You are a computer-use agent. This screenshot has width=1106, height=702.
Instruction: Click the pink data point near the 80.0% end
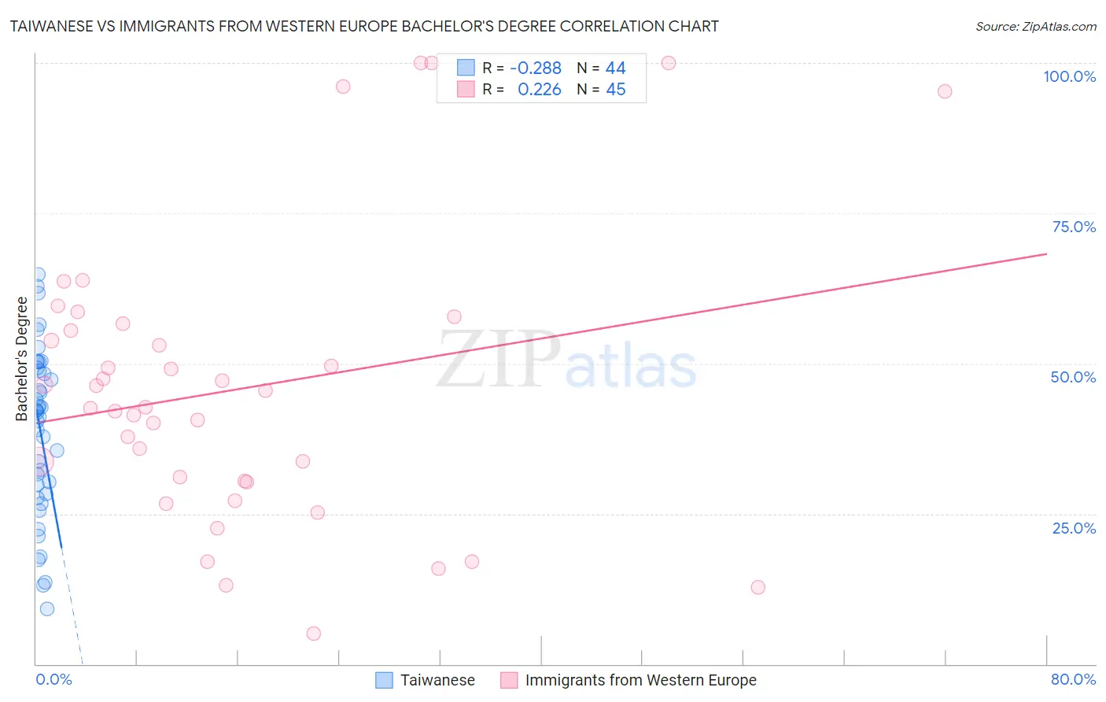[x=945, y=91]
